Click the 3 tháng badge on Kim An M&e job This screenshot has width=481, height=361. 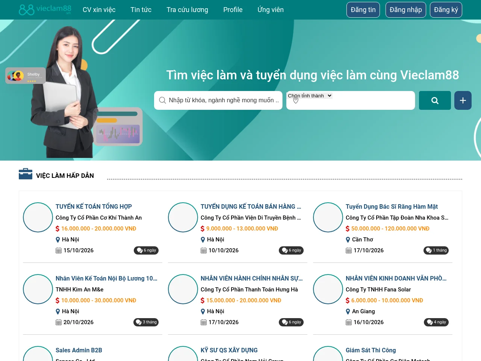[146, 322]
